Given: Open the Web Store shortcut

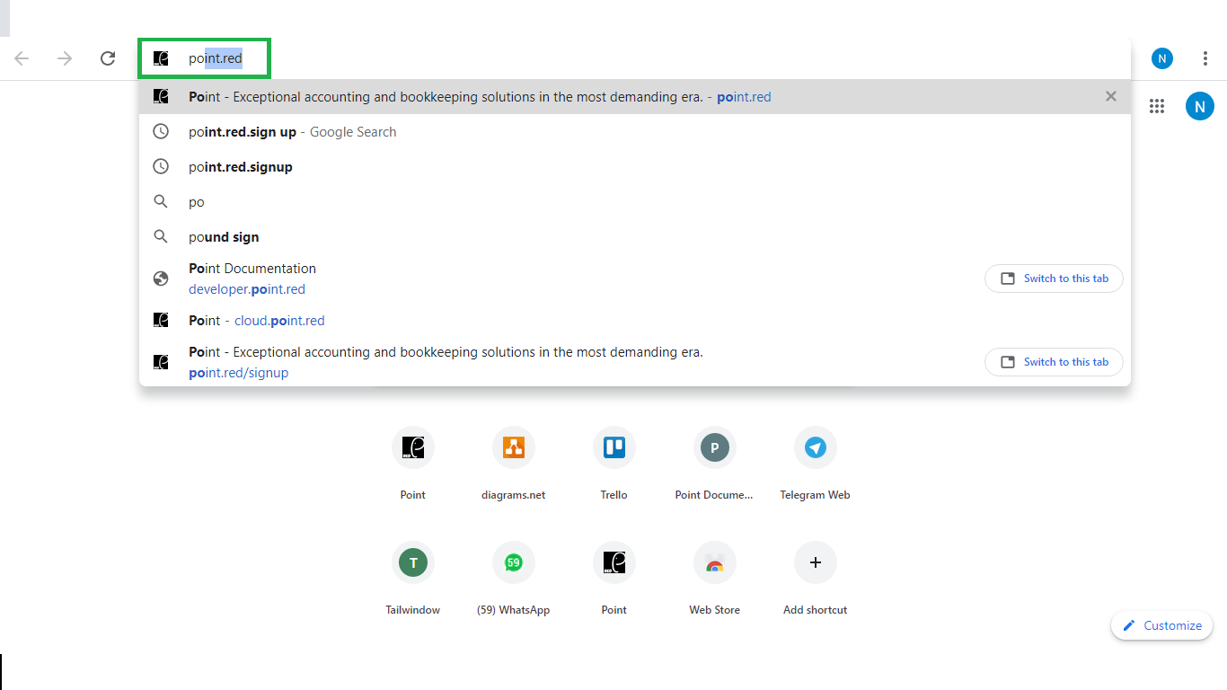Looking at the screenshot, I should pos(714,562).
